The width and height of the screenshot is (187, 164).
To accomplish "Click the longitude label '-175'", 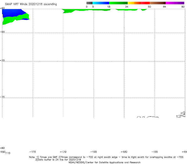I will 33,152.
